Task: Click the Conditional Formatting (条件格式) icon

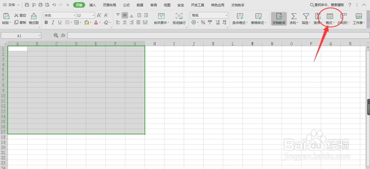Action: click(240, 16)
